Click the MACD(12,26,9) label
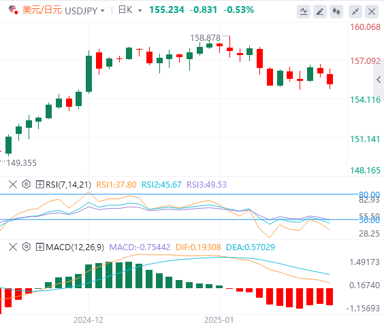This screenshot has width=384, height=329. tap(75, 247)
